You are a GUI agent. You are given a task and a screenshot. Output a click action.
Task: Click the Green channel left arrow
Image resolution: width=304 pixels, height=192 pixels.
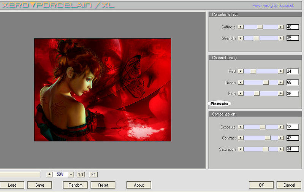[241, 83]
